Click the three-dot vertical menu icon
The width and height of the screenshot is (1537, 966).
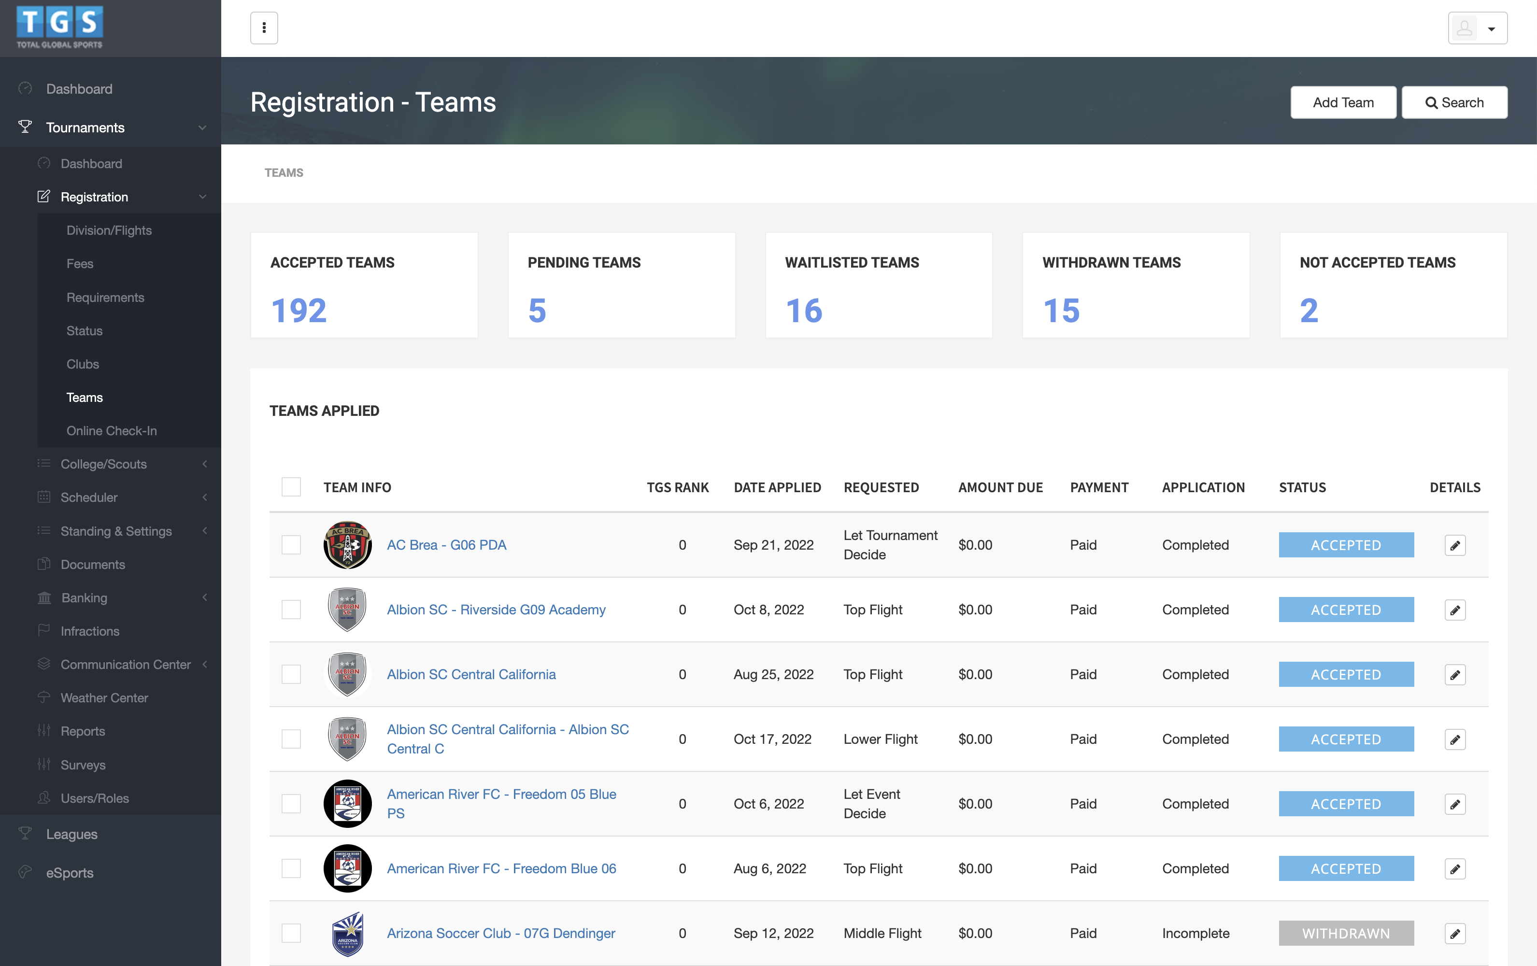pyautogui.click(x=264, y=28)
